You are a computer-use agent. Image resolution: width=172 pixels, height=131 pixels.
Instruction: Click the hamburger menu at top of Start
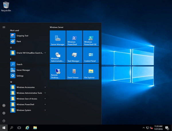click(4, 27)
